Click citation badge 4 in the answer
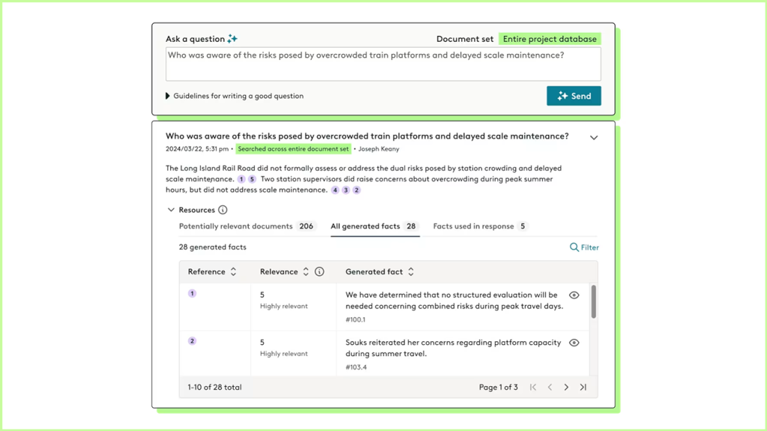 [335, 190]
